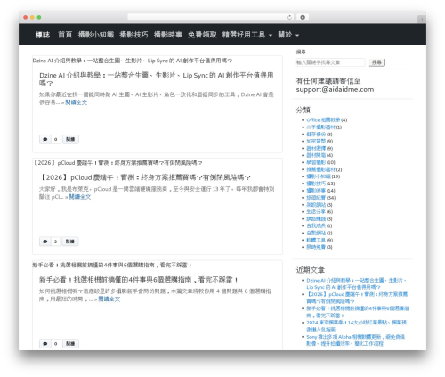
Task: Open the Office 相關教學 category
Action: [323, 120]
